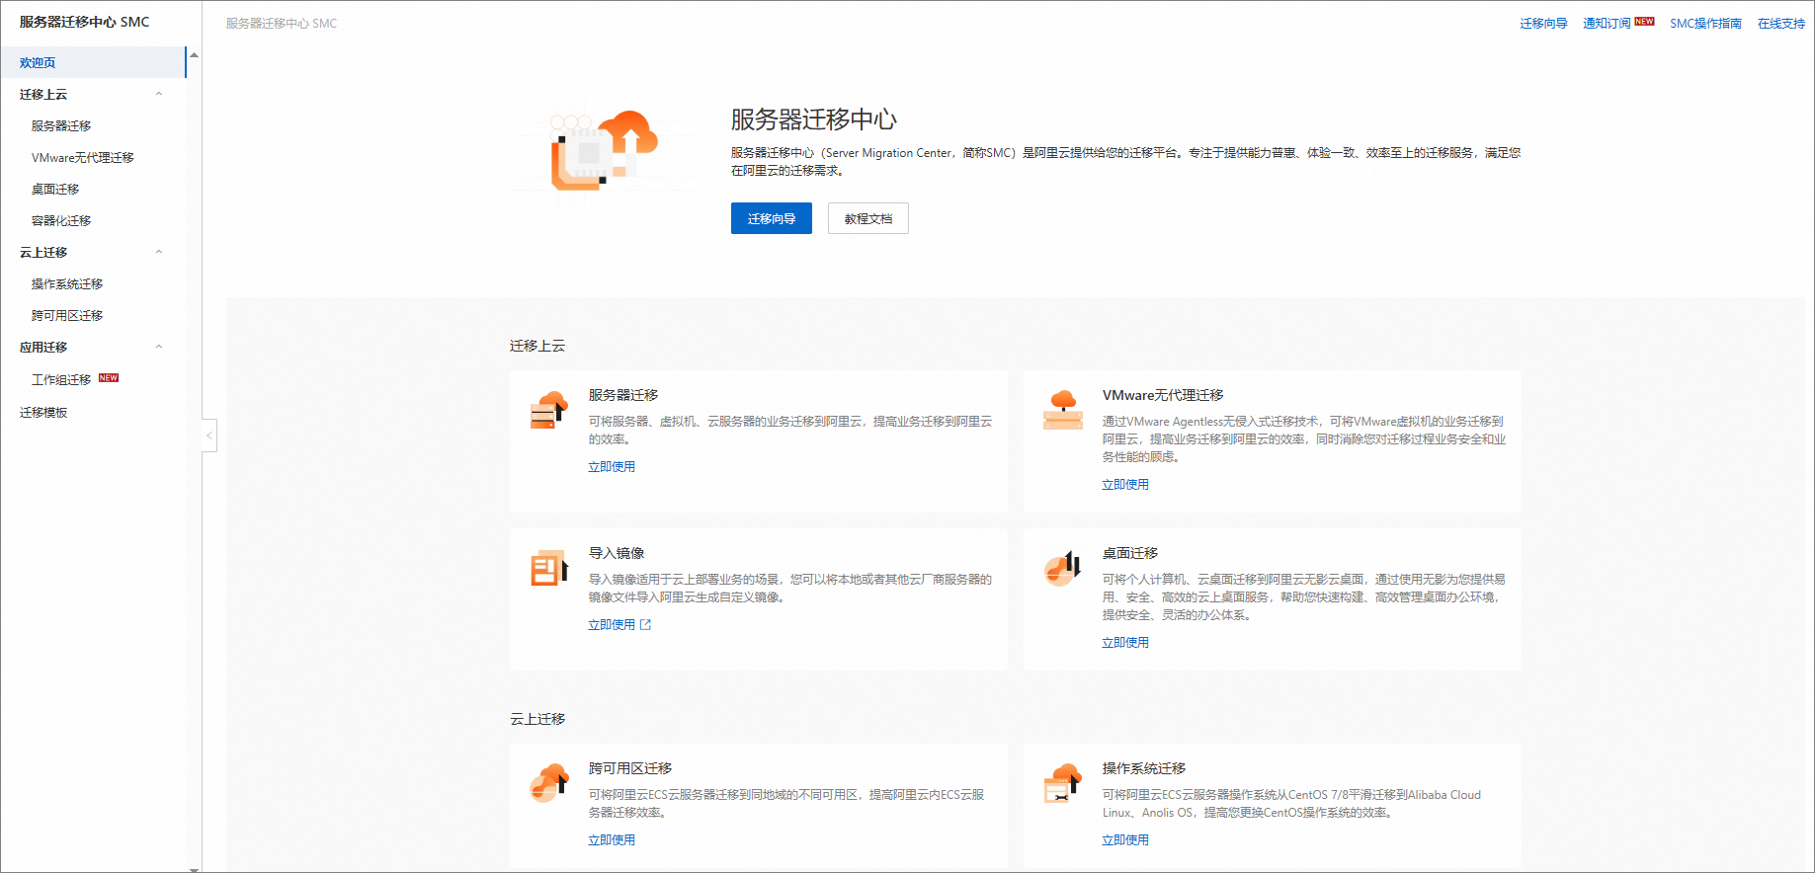Image resolution: width=1815 pixels, height=873 pixels.
Task: Click the sidebar scrollbar down arrow
Action: tap(195, 868)
